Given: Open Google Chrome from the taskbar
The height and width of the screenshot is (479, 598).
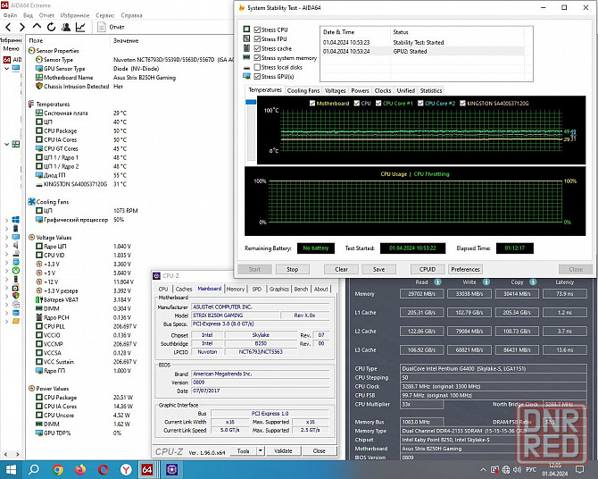Looking at the screenshot, I should click(x=57, y=469).
